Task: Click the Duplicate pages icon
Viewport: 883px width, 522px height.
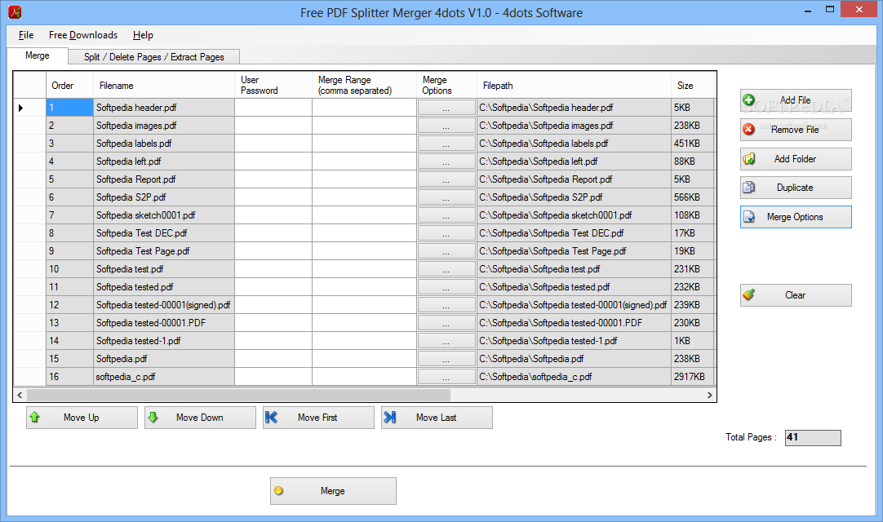Action: pyautogui.click(x=748, y=188)
